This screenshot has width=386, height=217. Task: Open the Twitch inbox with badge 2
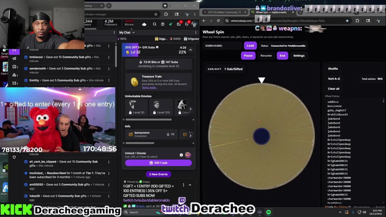point(179,24)
